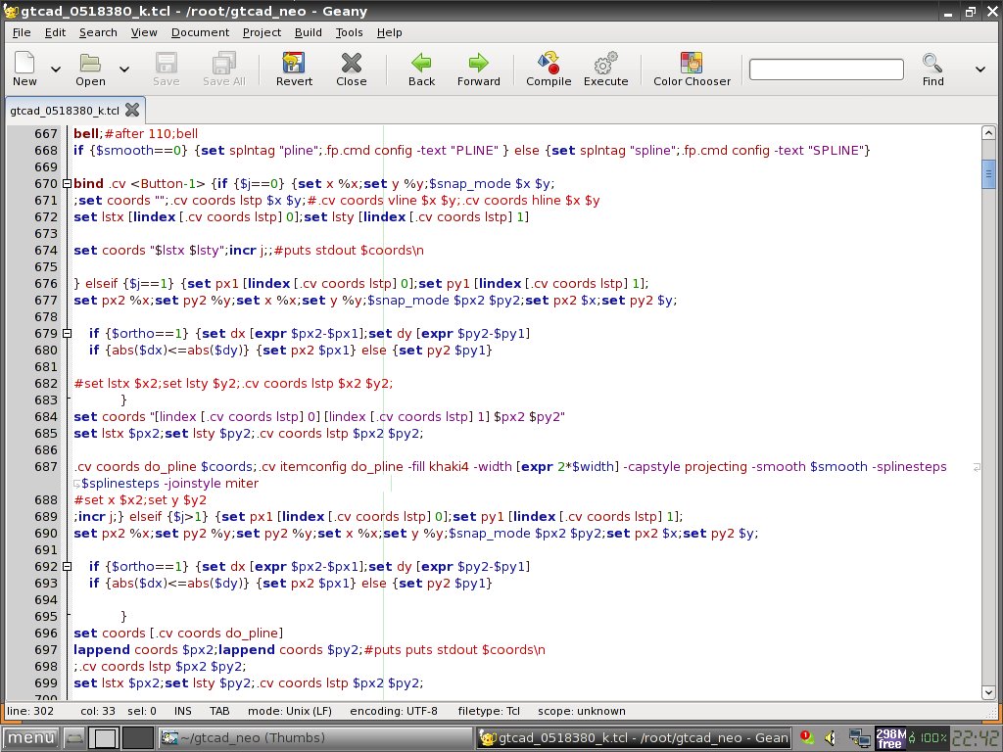Click 'mode: Unix (LF)' in status bar
Image resolution: width=1003 pixels, height=752 pixels.
(290, 711)
